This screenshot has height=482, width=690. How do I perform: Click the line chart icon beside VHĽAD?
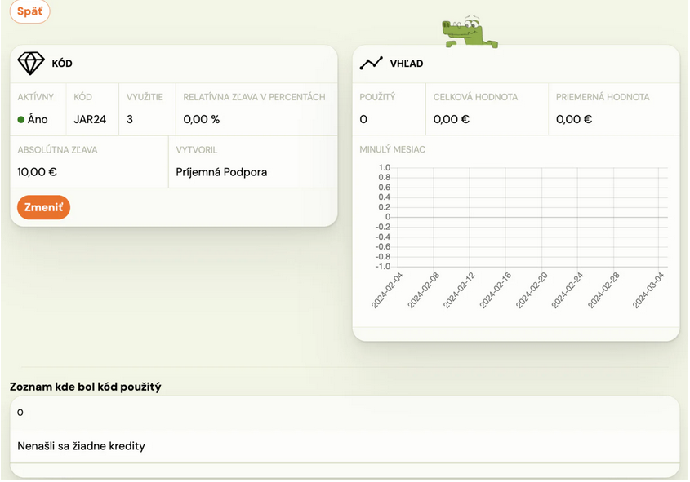[371, 64]
